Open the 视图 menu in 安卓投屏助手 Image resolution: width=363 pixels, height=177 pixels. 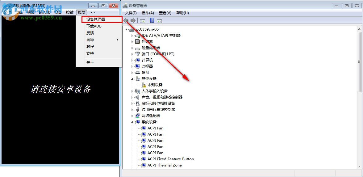pyautogui.click(x=31, y=12)
